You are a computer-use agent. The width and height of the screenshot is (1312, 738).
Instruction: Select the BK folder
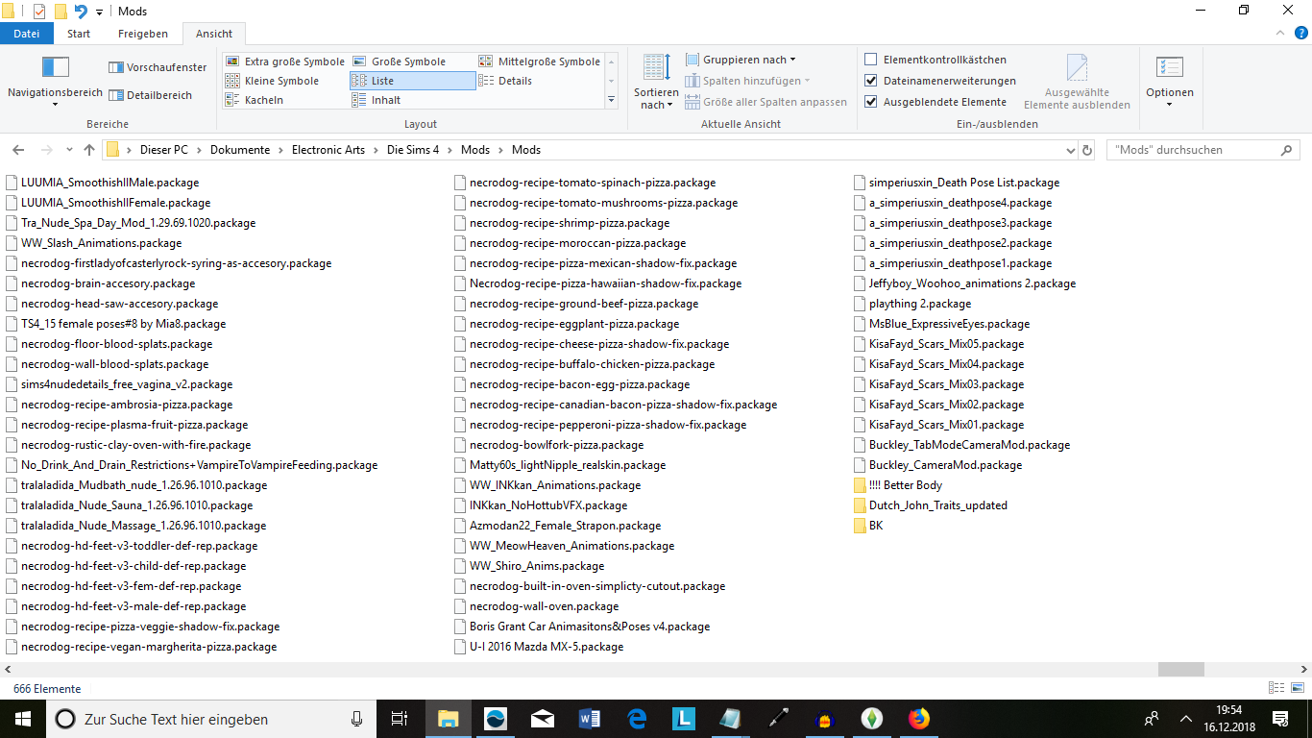pyautogui.click(x=868, y=526)
